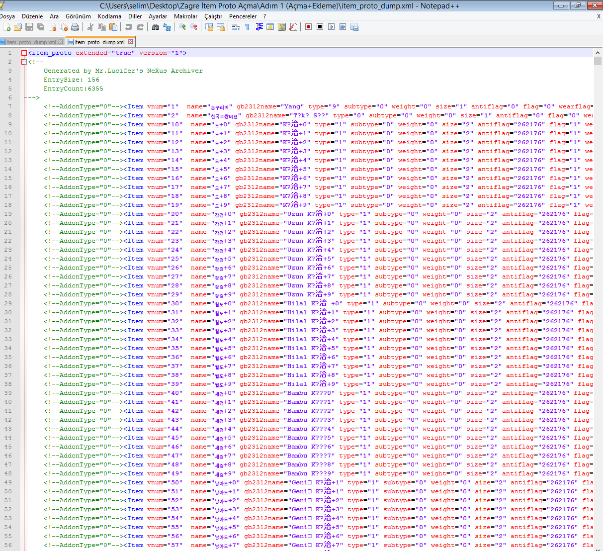Click line number 7 in the margin

click(9, 106)
